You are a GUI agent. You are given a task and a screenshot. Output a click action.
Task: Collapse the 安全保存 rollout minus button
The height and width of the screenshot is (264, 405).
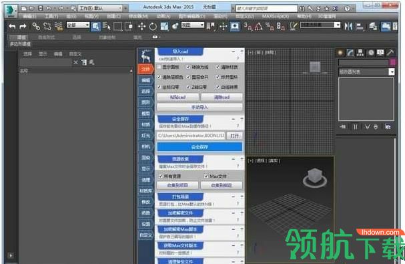click(x=234, y=120)
